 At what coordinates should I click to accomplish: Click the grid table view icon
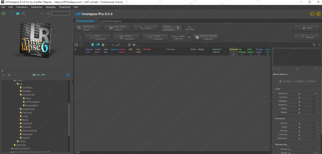(76, 45)
